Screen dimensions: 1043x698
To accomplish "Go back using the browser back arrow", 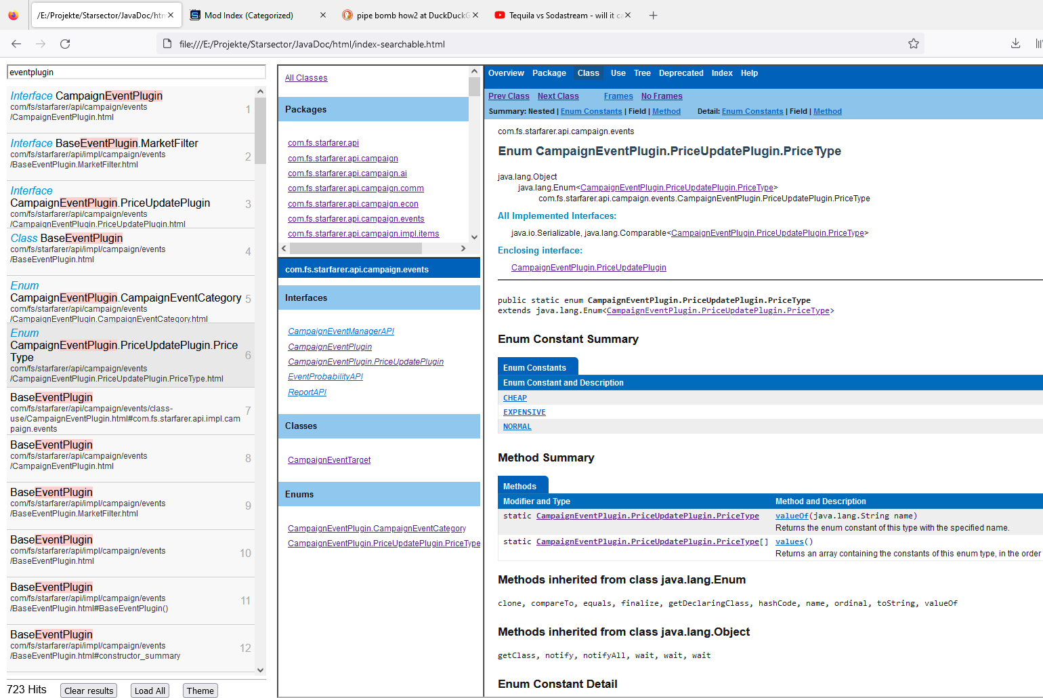I will 16,44.
